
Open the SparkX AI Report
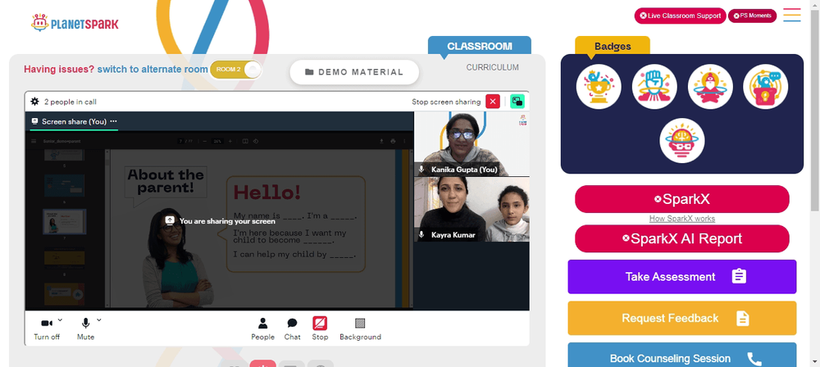(x=682, y=239)
